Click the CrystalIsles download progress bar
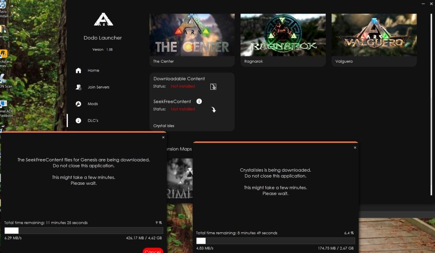The width and height of the screenshot is (435, 253). pos(275,241)
